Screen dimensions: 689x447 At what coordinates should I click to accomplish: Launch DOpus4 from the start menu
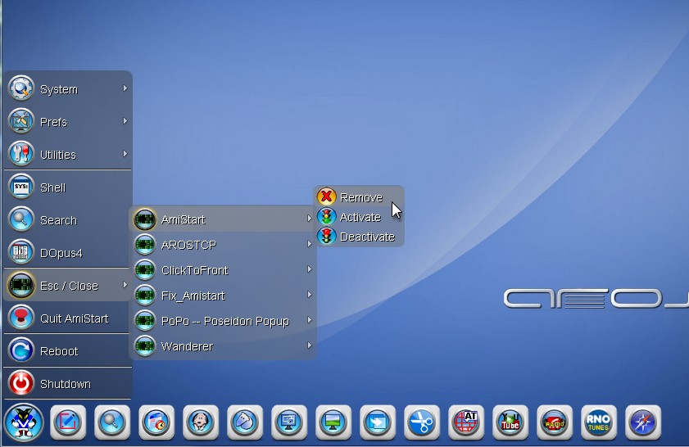coord(68,253)
